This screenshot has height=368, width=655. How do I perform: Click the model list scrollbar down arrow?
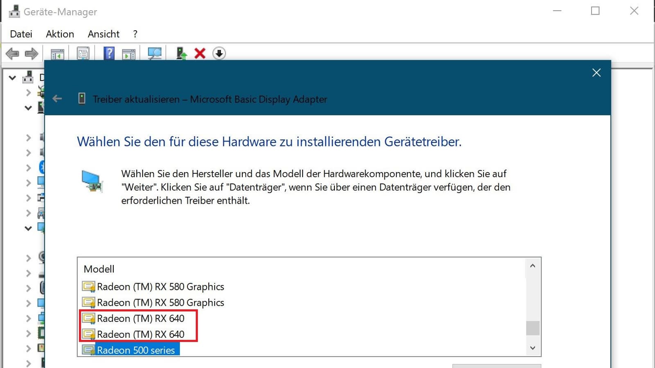click(x=533, y=348)
